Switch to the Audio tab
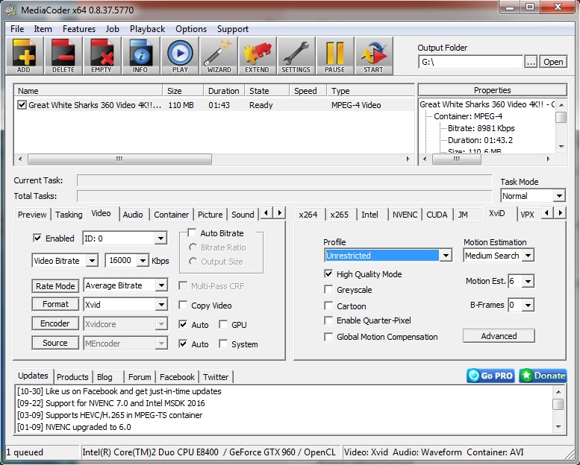The width and height of the screenshot is (580, 465). (x=133, y=215)
